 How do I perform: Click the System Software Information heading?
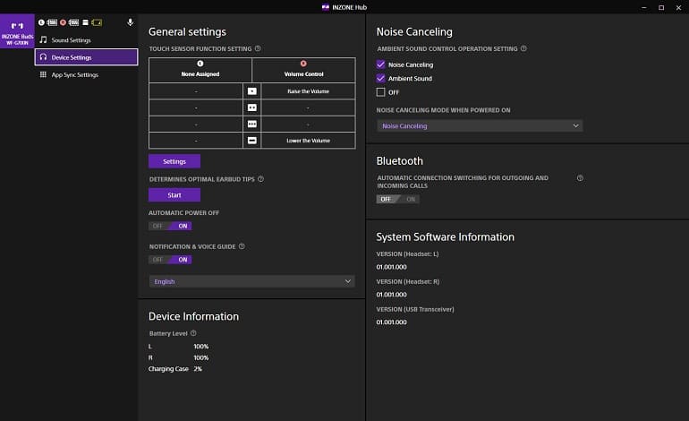445,236
